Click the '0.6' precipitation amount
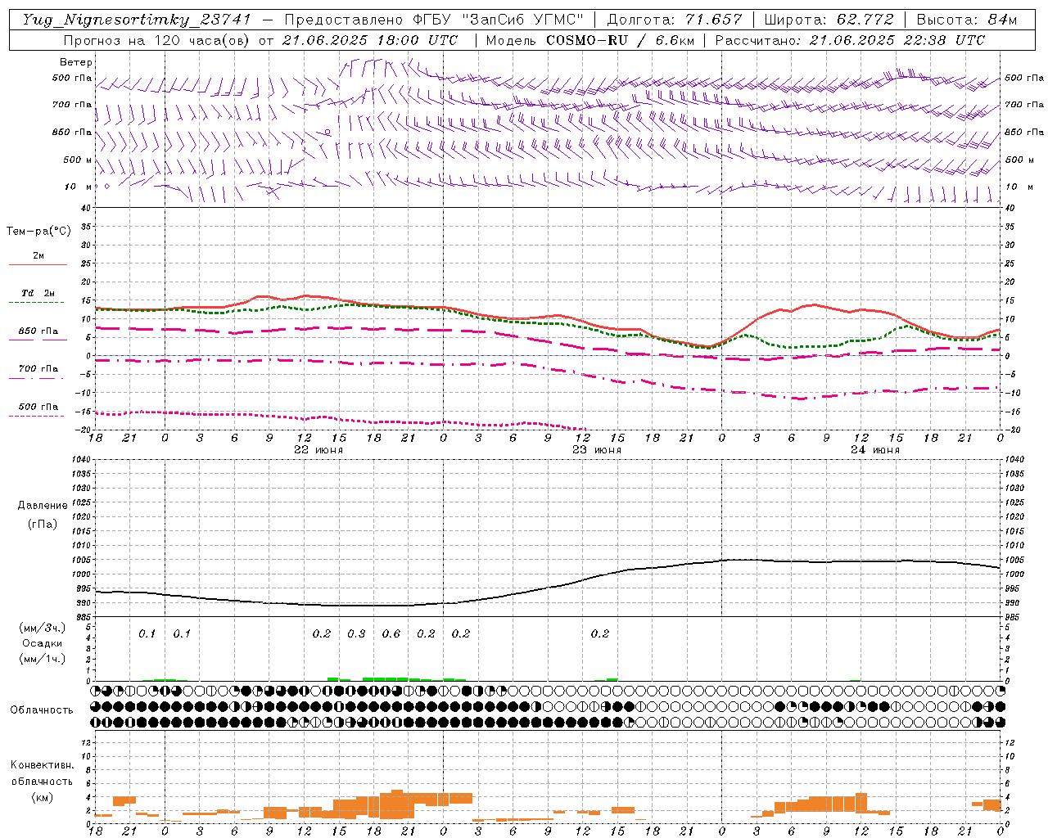 coord(391,634)
